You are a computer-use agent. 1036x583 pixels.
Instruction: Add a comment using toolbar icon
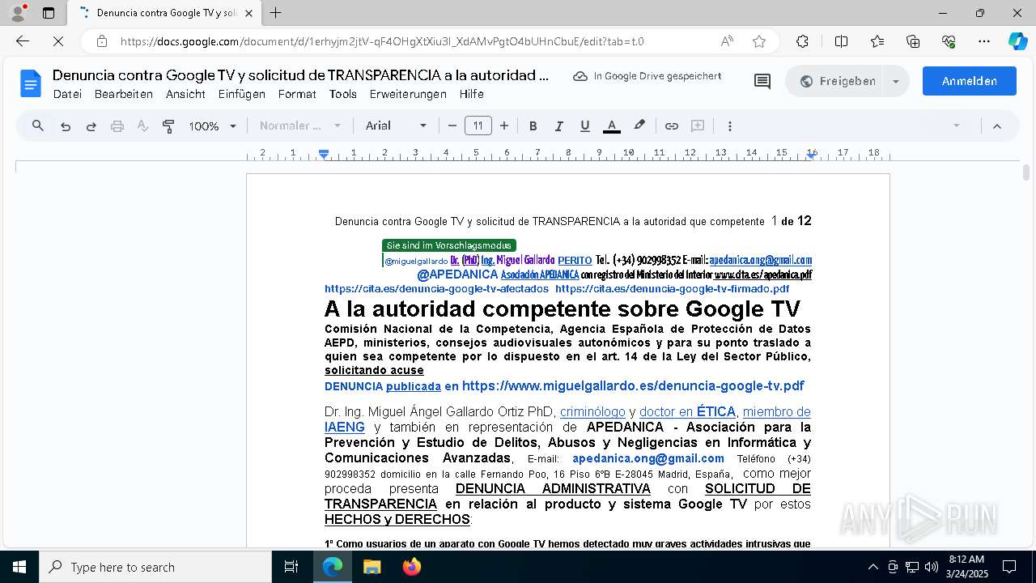pos(698,126)
